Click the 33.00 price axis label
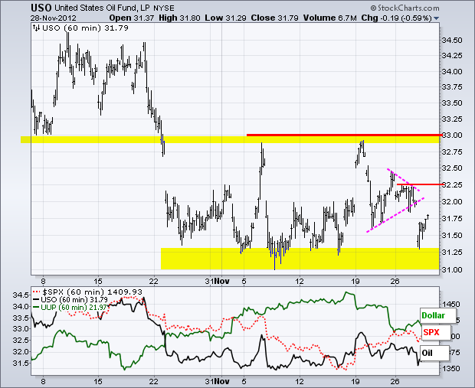475x388 pixels. (452, 135)
